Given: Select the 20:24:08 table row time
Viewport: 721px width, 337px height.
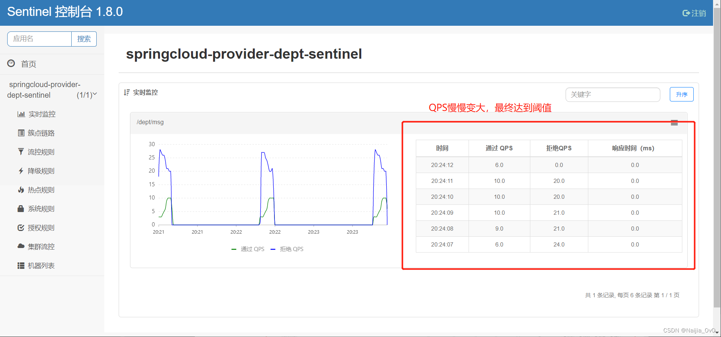Looking at the screenshot, I should tap(442, 228).
